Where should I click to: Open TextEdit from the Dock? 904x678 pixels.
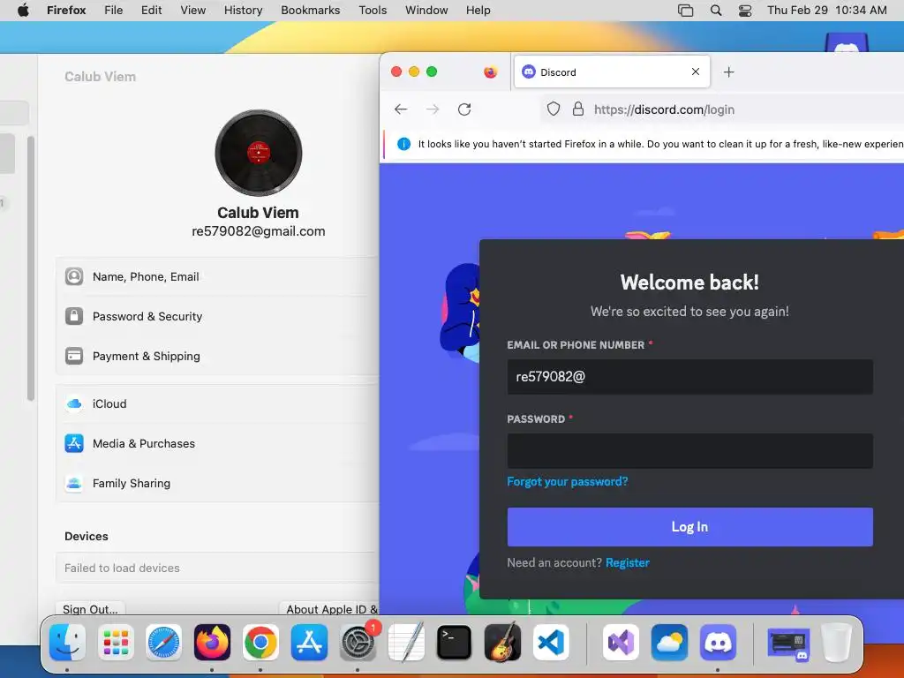pyautogui.click(x=406, y=643)
